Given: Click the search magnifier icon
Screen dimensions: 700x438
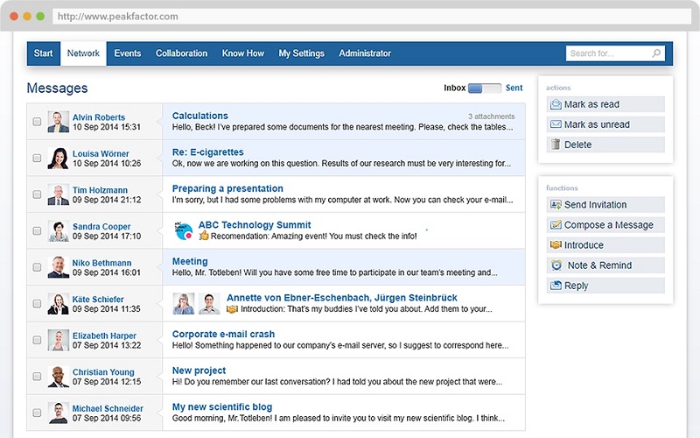Looking at the screenshot, I should [x=655, y=53].
